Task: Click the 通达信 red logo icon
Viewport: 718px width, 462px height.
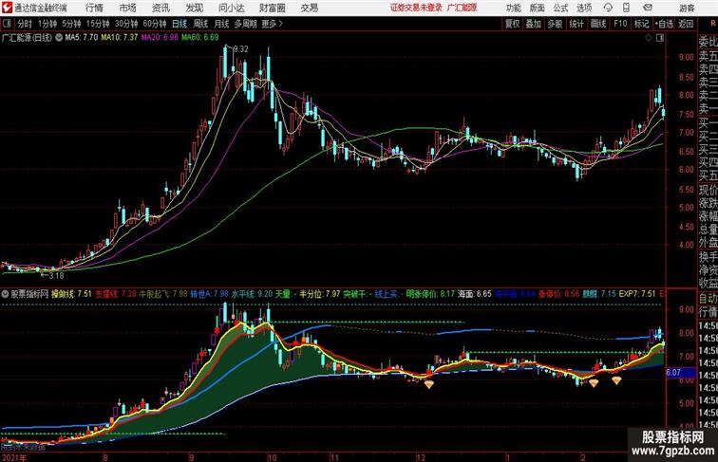Action: pos(7,8)
